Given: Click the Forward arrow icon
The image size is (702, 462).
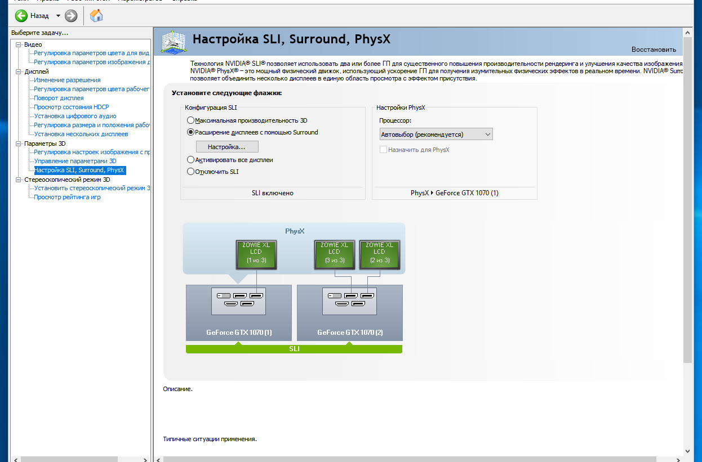Looking at the screenshot, I should tap(71, 16).
